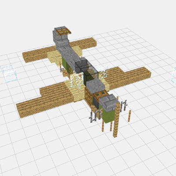The width and height of the screenshot is (176, 176).
Task: Select the gray stone slab behind cockpit
Action: (x=95, y=86)
